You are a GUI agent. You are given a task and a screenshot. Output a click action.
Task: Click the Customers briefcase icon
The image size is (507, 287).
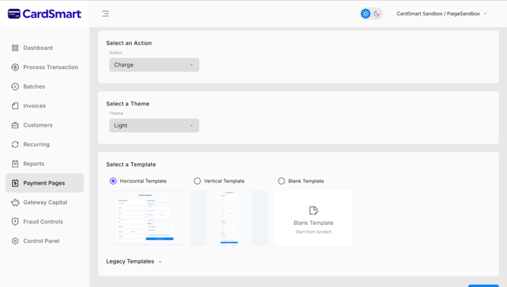[15, 125]
